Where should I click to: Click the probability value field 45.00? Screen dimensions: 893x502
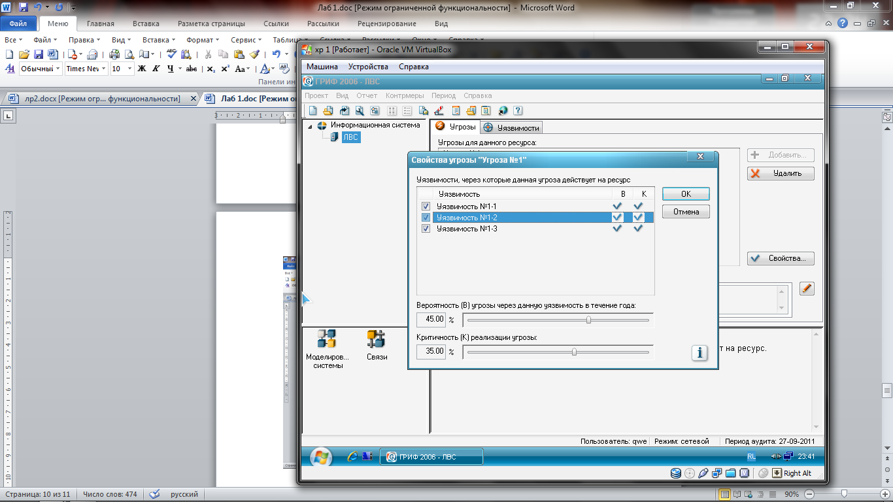pos(431,320)
